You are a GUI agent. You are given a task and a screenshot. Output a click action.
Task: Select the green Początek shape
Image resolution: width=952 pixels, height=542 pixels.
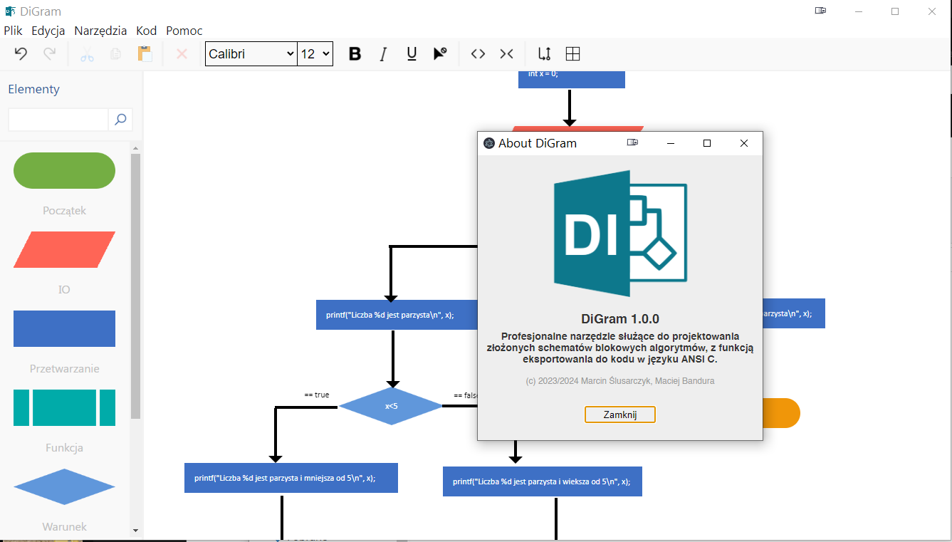click(x=64, y=170)
